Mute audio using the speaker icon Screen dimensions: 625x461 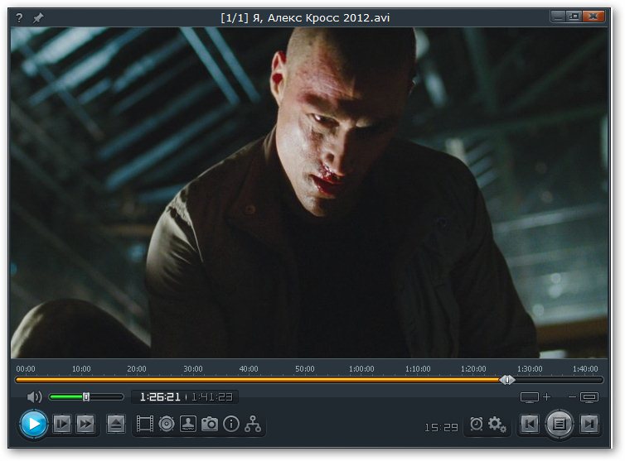tap(34, 397)
